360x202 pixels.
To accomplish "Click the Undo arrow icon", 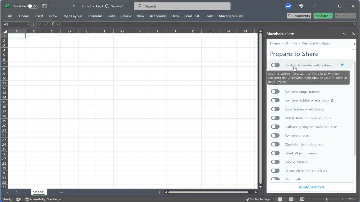I will pos(52,6).
